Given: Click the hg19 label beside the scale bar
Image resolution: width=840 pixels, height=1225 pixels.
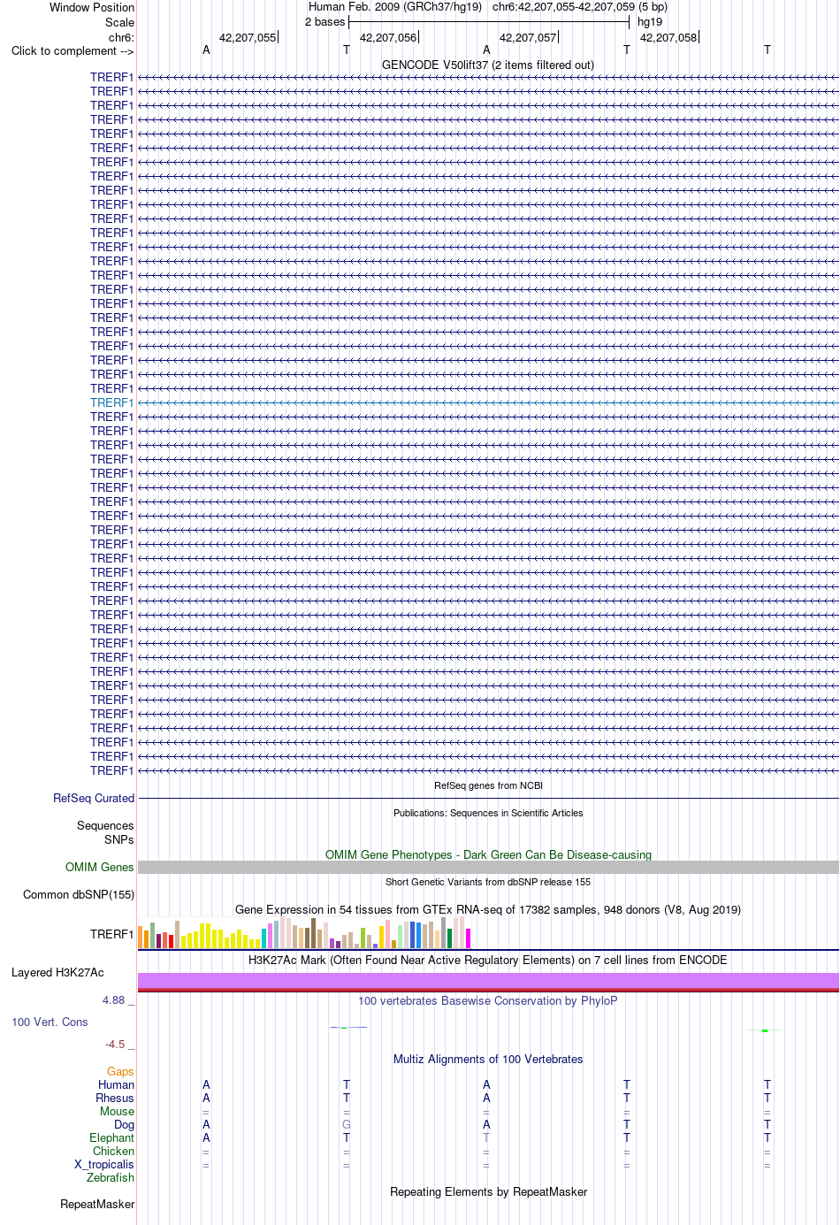Looking at the screenshot, I should (650, 21).
